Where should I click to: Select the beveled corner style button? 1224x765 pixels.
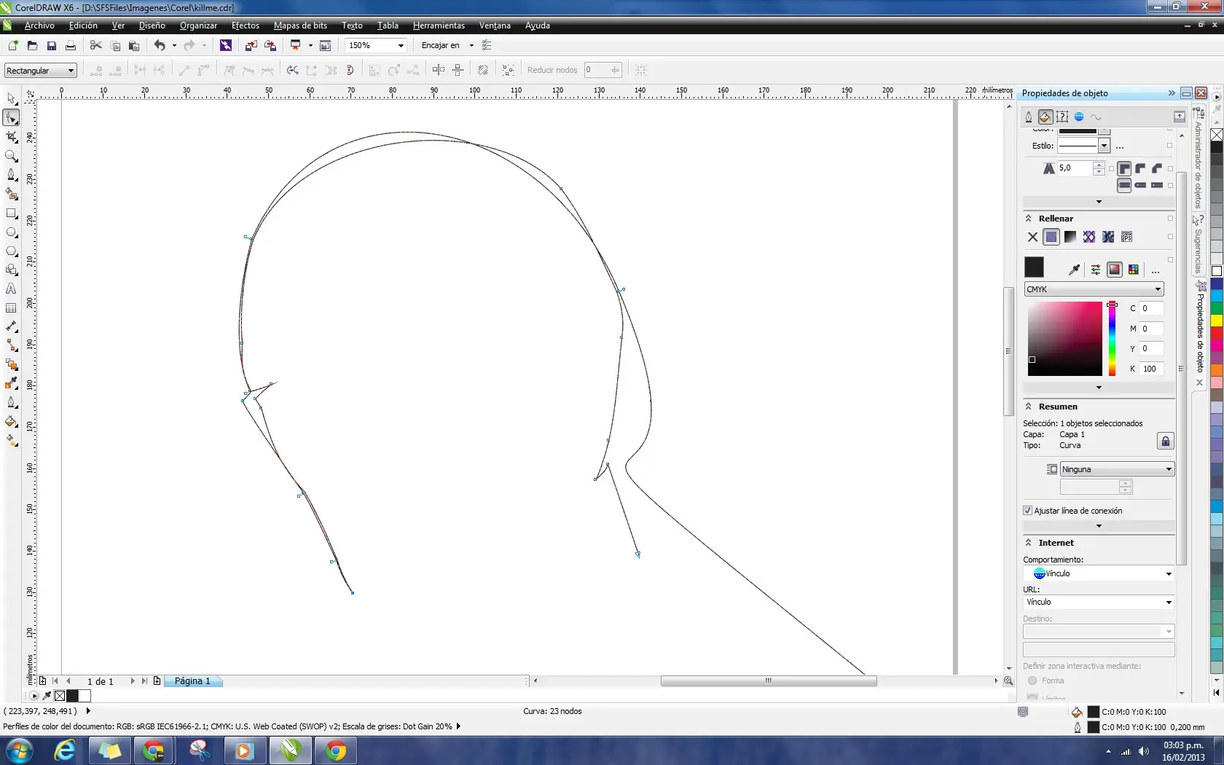pyautogui.click(x=1157, y=168)
